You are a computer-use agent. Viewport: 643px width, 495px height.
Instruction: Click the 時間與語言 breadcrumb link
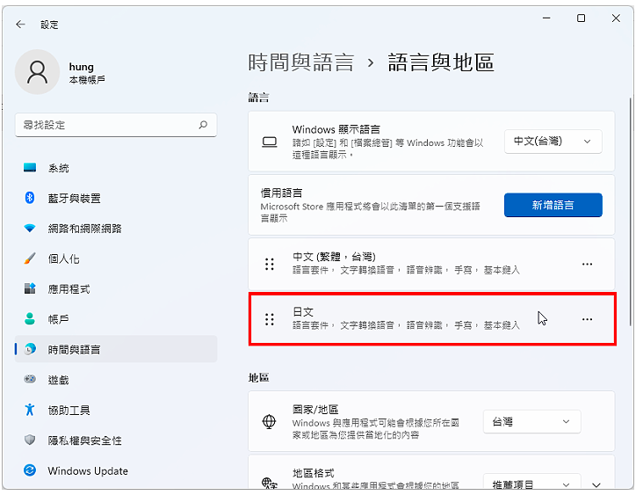click(x=301, y=62)
